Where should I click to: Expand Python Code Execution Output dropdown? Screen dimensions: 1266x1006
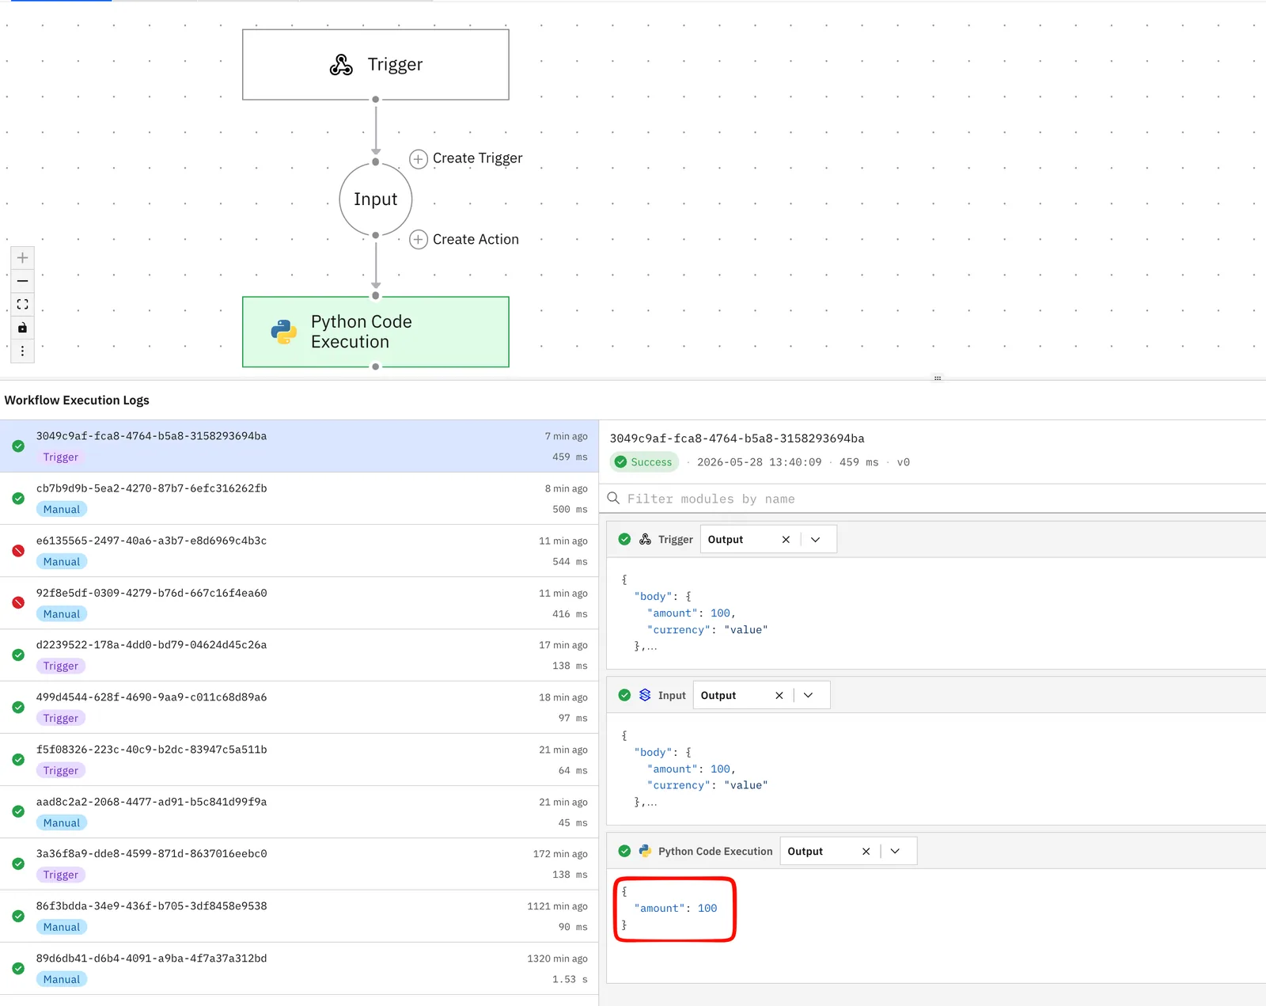point(896,852)
